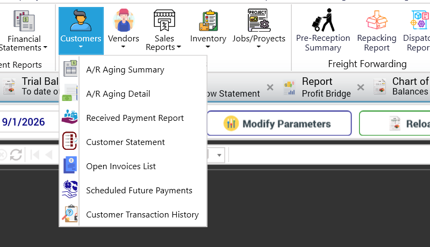The width and height of the screenshot is (430, 247).
Task: Click the Report Profit Bridge tab icon
Action: (289, 88)
